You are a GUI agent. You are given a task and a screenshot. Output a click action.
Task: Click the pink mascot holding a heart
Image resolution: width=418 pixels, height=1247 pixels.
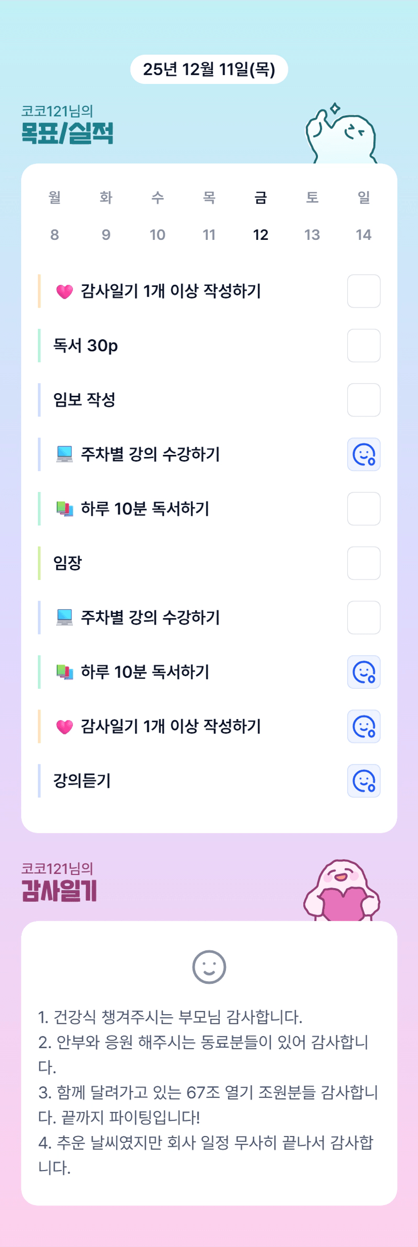(342, 892)
